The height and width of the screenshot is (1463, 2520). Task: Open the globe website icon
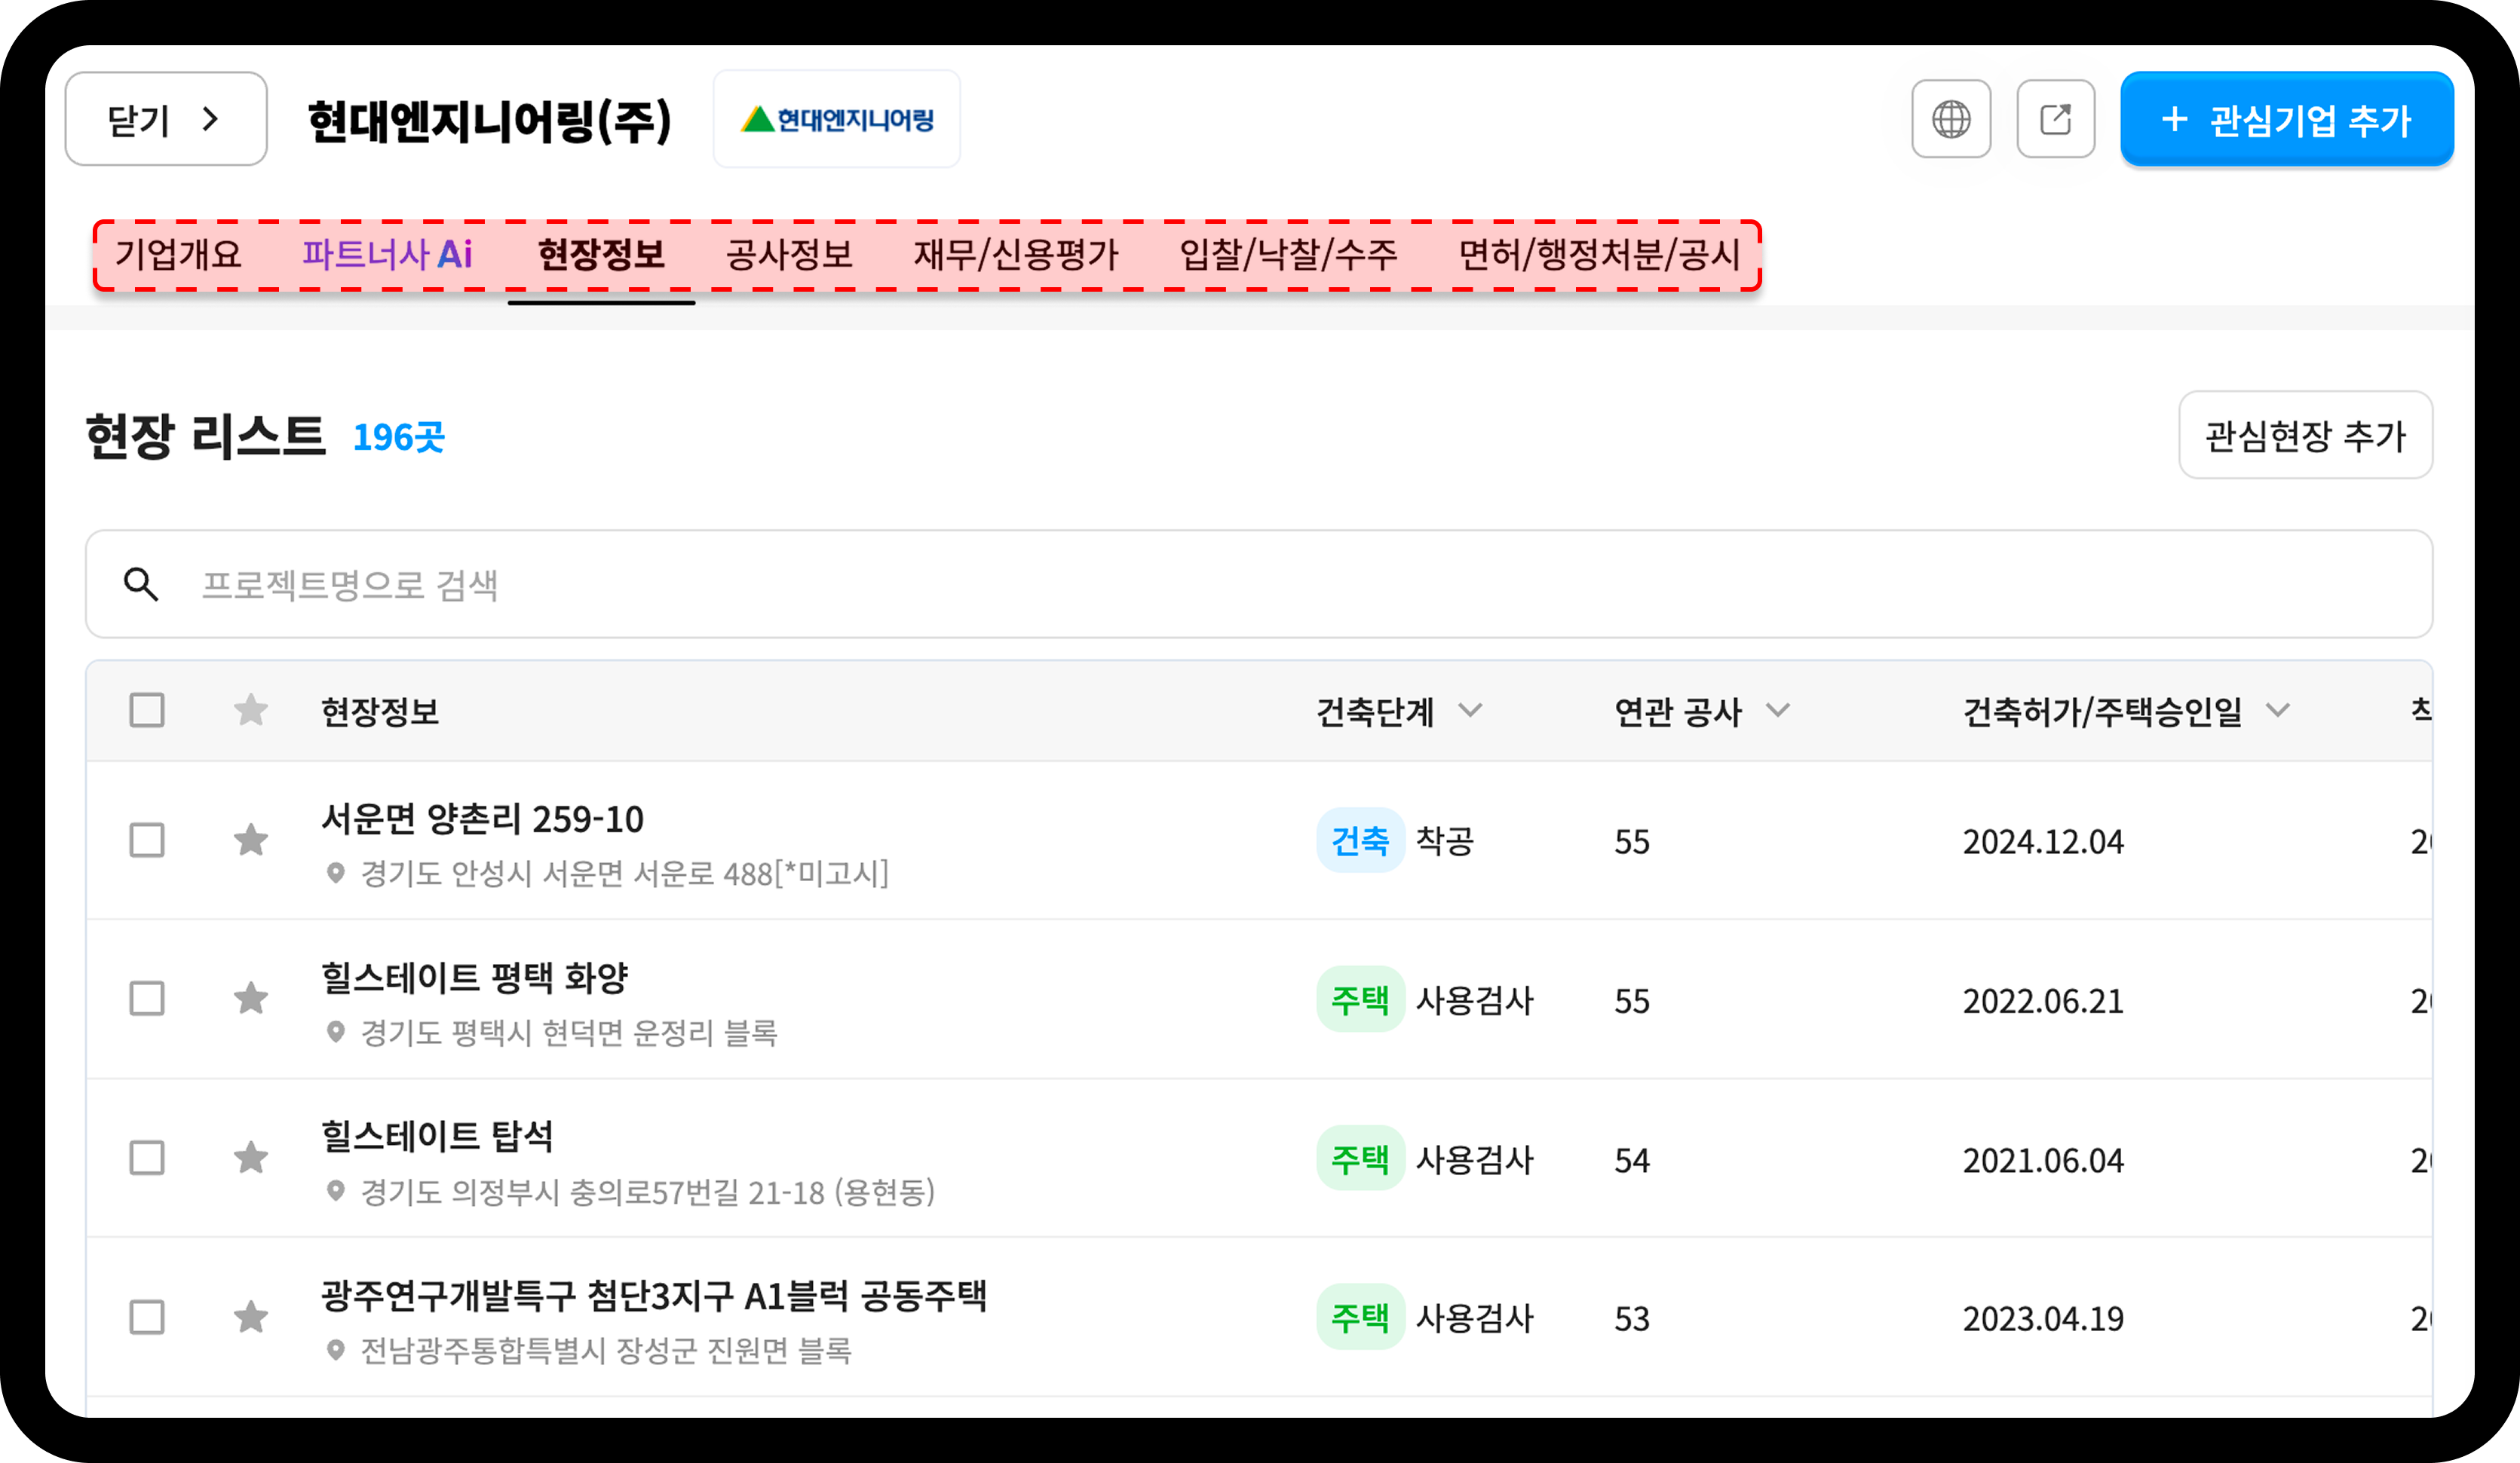tap(1950, 119)
